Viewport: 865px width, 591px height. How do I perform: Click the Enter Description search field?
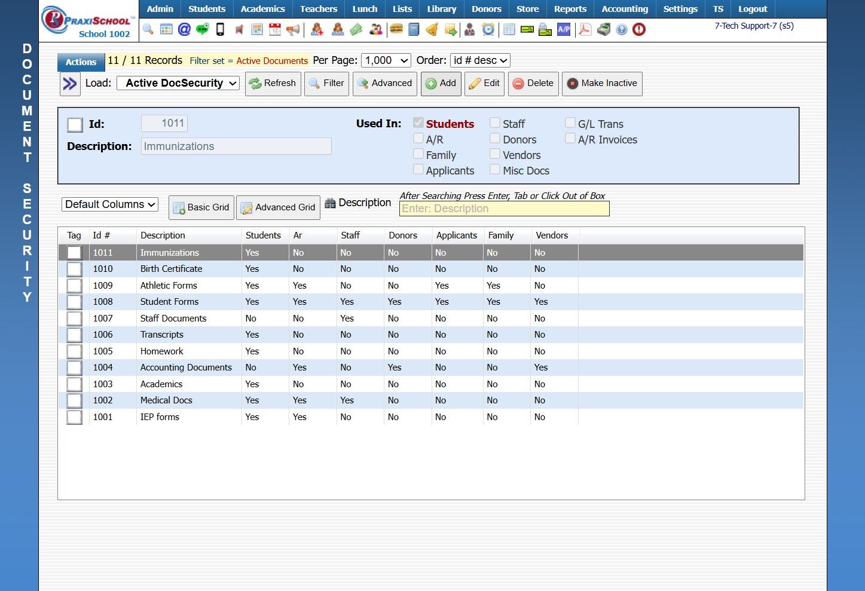[x=504, y=209]
